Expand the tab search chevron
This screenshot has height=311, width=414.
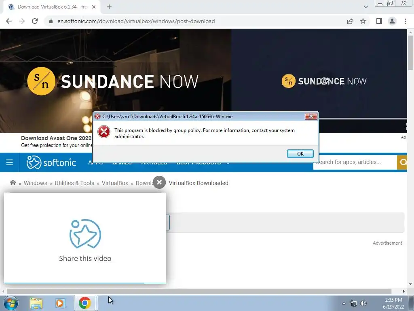coord(365,7)
